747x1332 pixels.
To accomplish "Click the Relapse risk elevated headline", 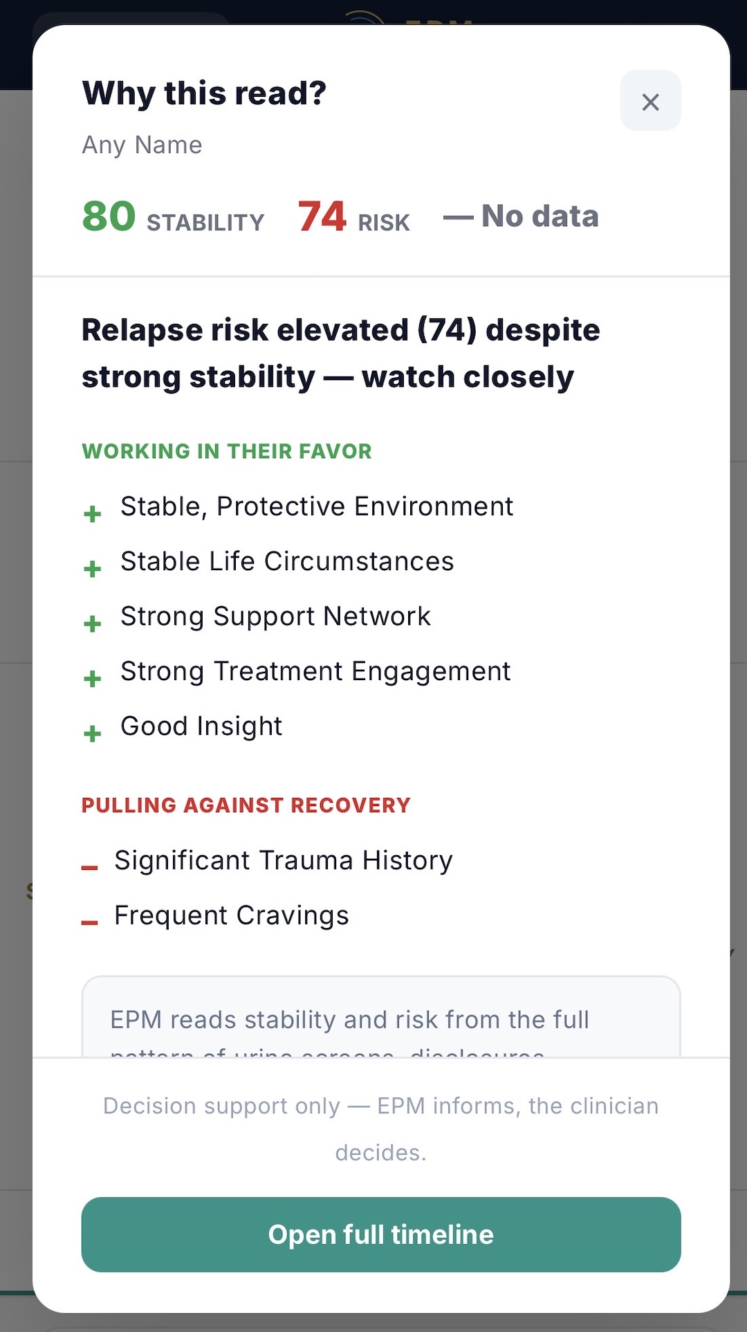I will point(341,354).
